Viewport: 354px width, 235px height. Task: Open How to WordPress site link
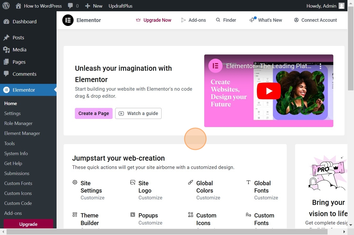[x=43, y=6]
